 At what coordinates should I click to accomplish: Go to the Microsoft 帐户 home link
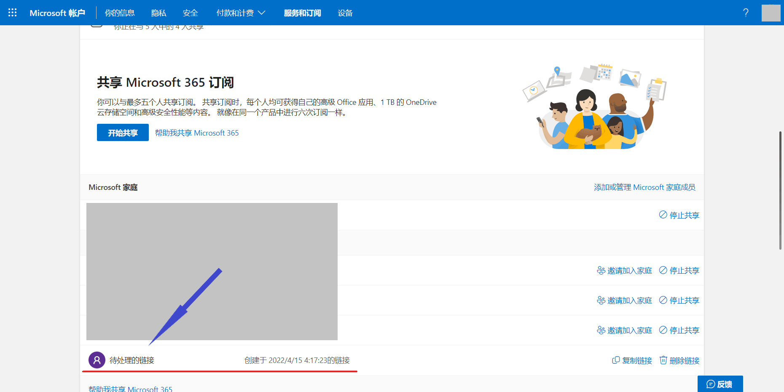coord(57,13)
